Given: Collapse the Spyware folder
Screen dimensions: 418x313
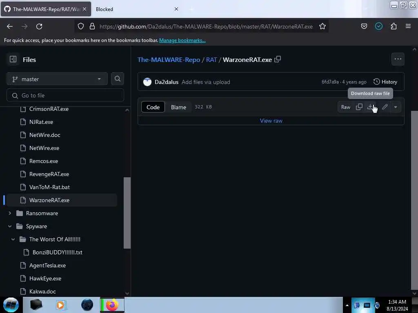Looking at the screenshot, I should pyautogui.click(x=10, y=226).
